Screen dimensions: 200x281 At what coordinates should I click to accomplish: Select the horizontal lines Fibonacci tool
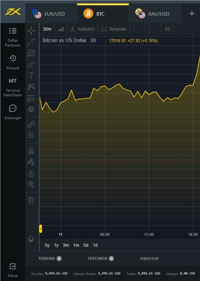[x=31, y=53]
